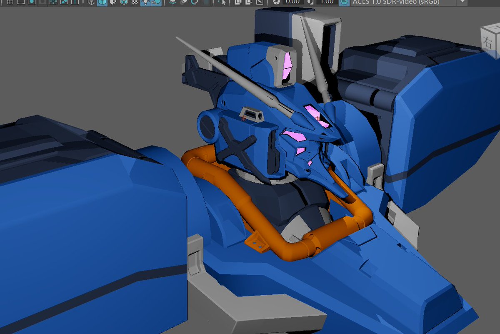500x334 pixels.
Task: Click the multisample anti-aliasing icon
Action: point(194,2)
